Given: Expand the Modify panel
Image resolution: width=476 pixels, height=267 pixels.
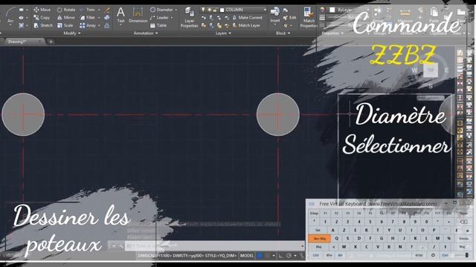Looking at the screenshot, I should click(72, 33).
